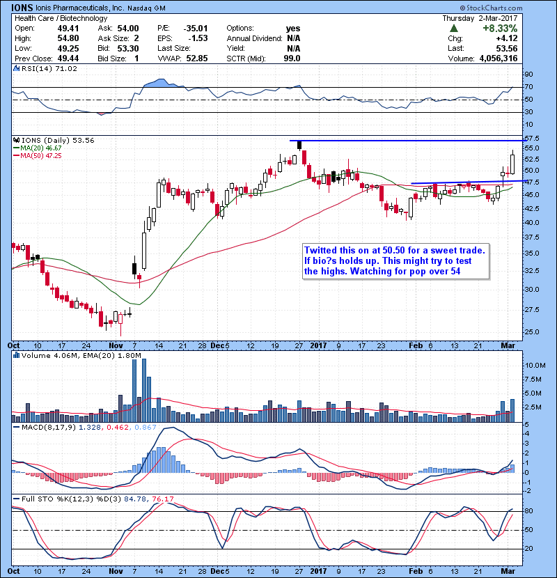Click the green up-arrow triangle near +8.33%

454,29
